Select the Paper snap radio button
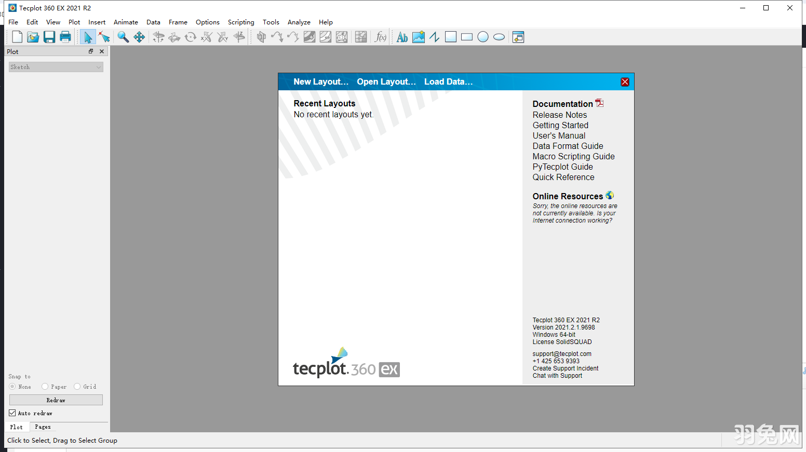The image size is (806, 452). click(x=46, y=386)
